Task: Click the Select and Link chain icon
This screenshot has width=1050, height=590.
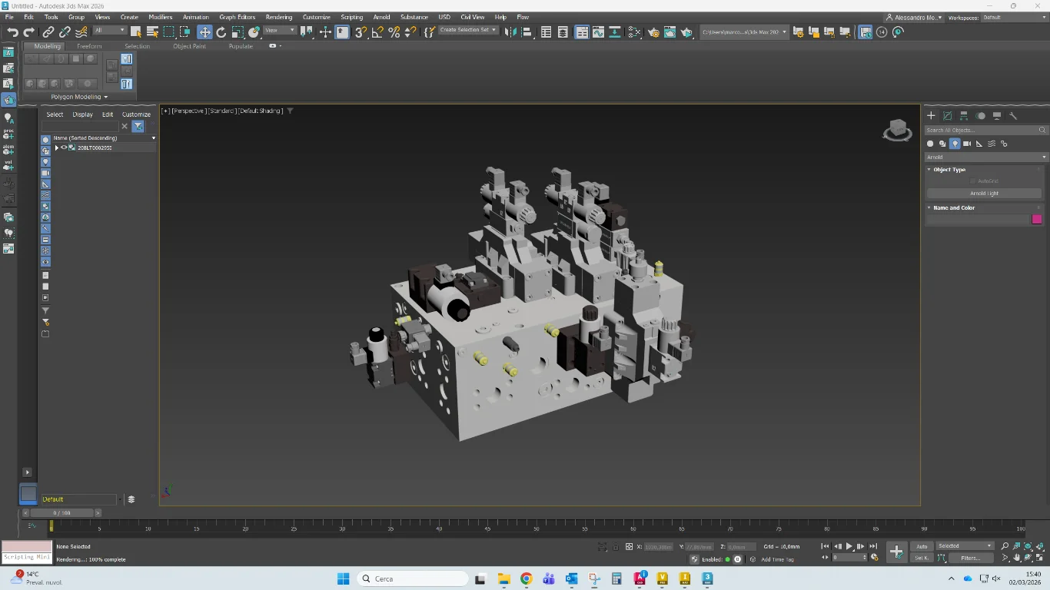Action: pyautogui.click(x=48, y=32)
